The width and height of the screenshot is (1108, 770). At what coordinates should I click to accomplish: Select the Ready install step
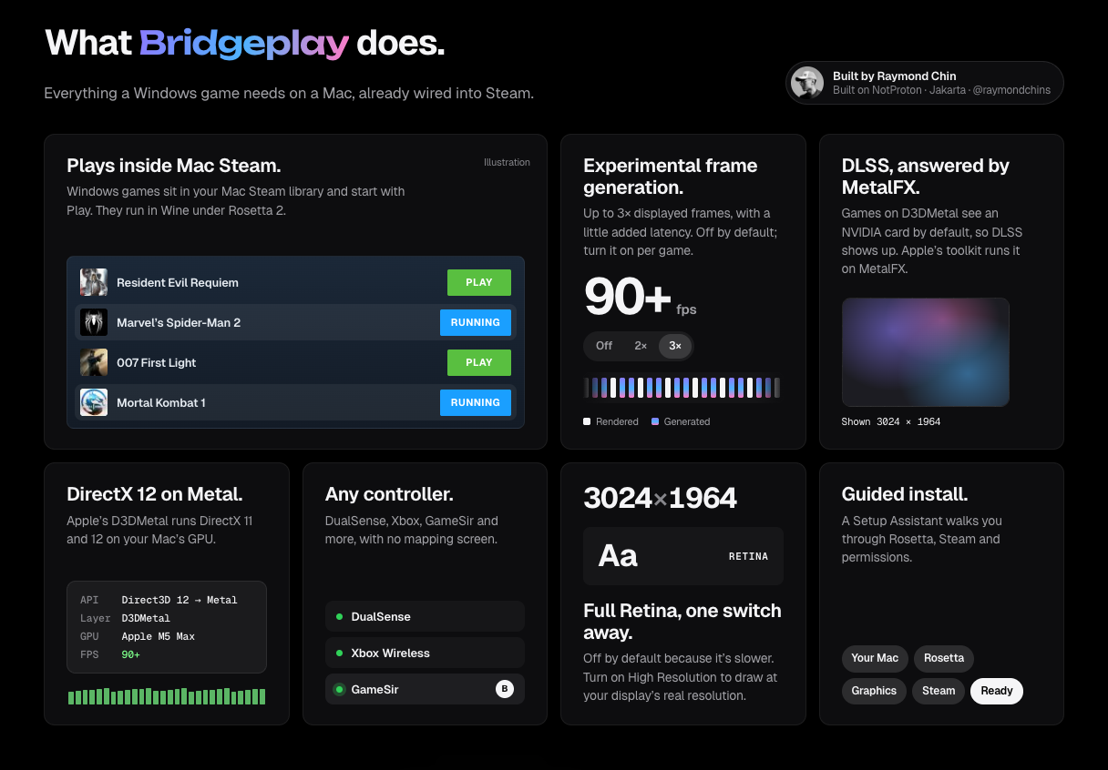click(x=997, y=691)
